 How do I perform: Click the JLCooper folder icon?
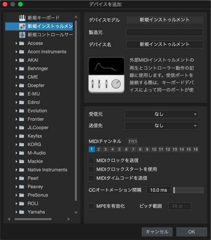click(22, 128)
